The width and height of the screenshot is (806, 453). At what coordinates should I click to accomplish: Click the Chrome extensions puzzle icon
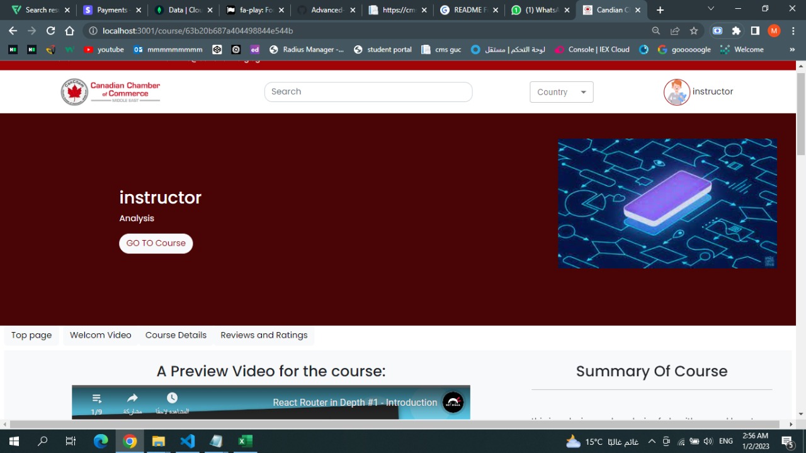(735, 30)
